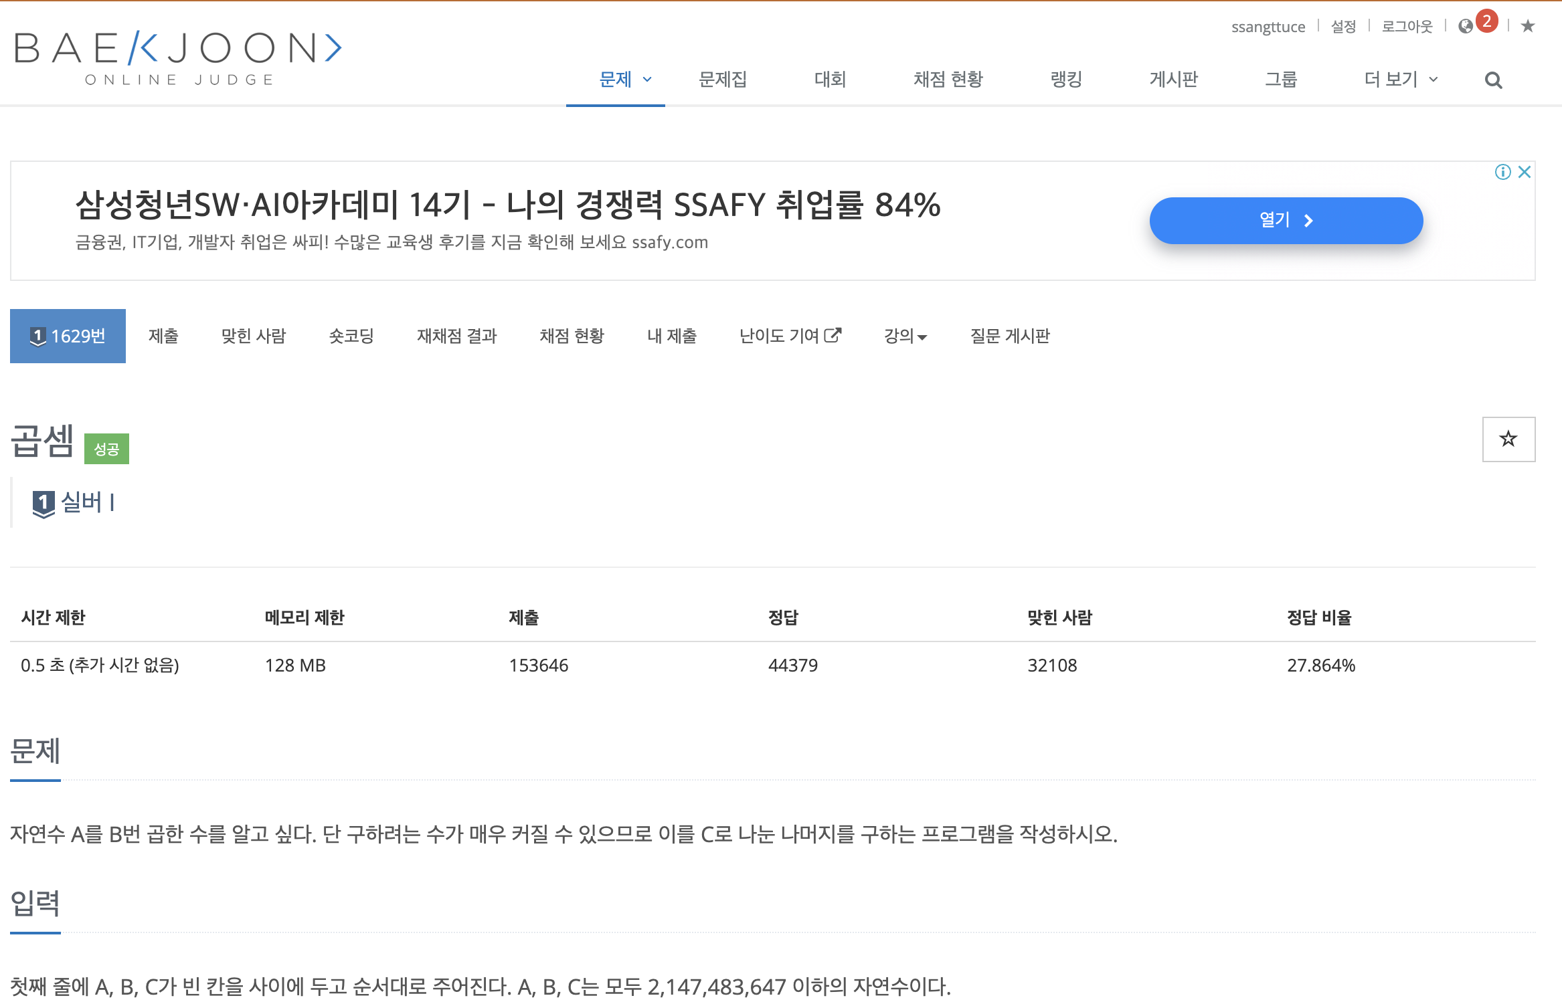Toggle the problem favorite star button
This screenshot has height=1006, width=1562.
[x=1508, y=439]
